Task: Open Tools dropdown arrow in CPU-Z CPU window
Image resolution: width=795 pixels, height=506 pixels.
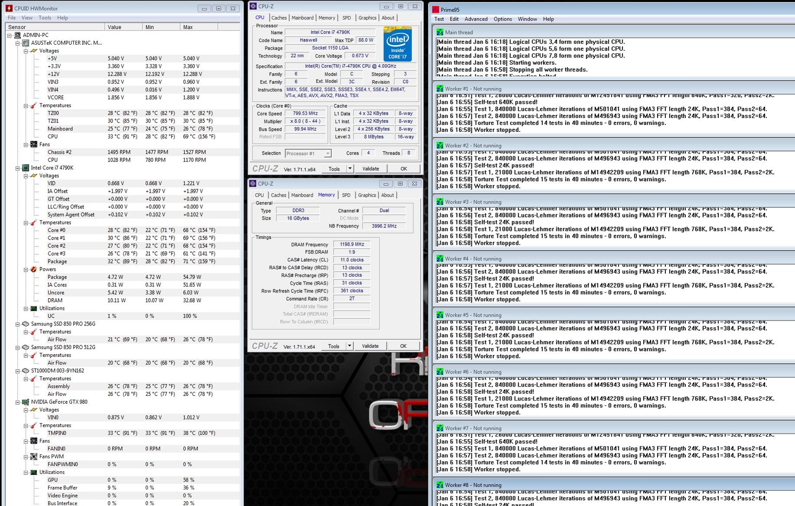Action: click(350, 169)
